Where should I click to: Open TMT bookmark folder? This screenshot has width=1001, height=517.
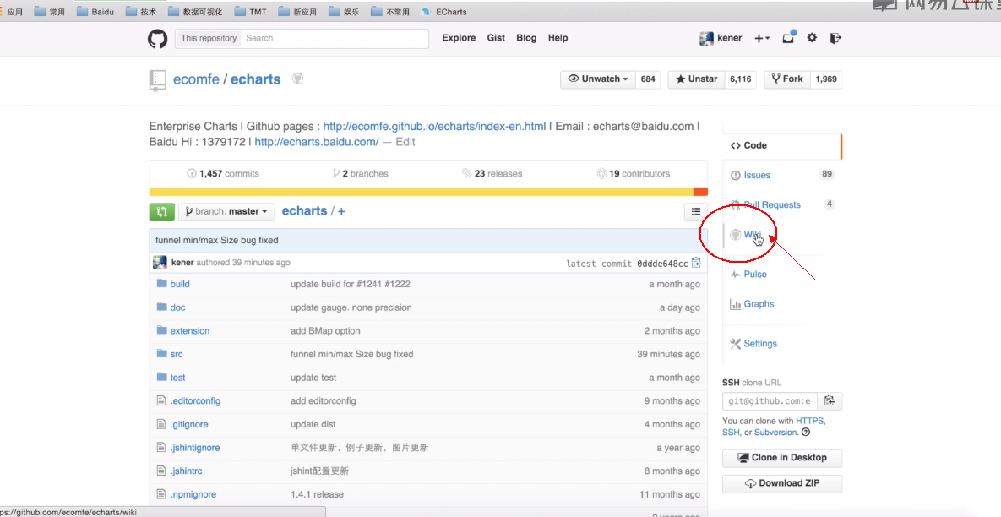click(250, 12)
